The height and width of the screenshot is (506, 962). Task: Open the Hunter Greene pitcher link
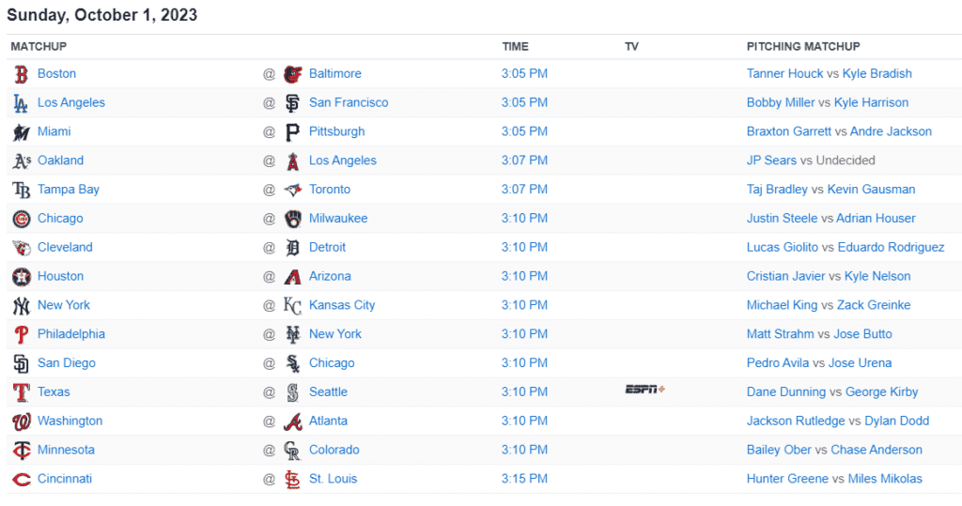787,479
